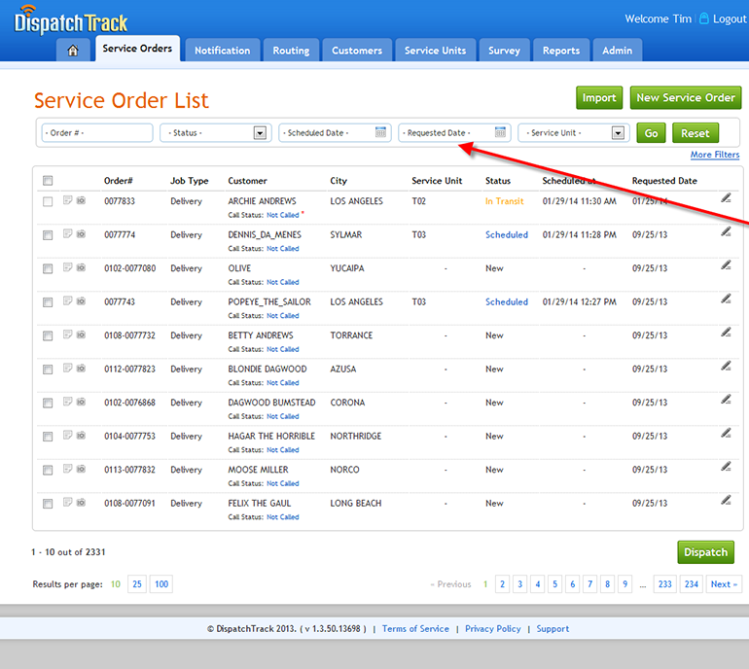Open the Requested Date calendar picker

coord(501,133)
